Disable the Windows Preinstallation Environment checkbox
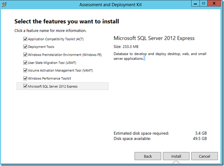Image resolution: width=224 pixels, height=166 pixels. pyautogui.click(x=25, y=55)
